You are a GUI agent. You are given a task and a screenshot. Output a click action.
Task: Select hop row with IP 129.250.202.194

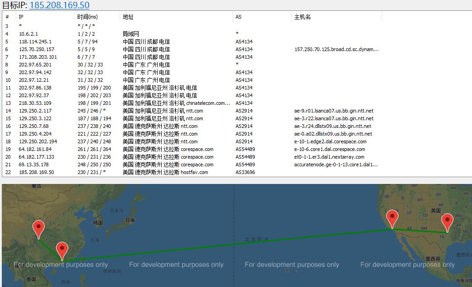237,141
